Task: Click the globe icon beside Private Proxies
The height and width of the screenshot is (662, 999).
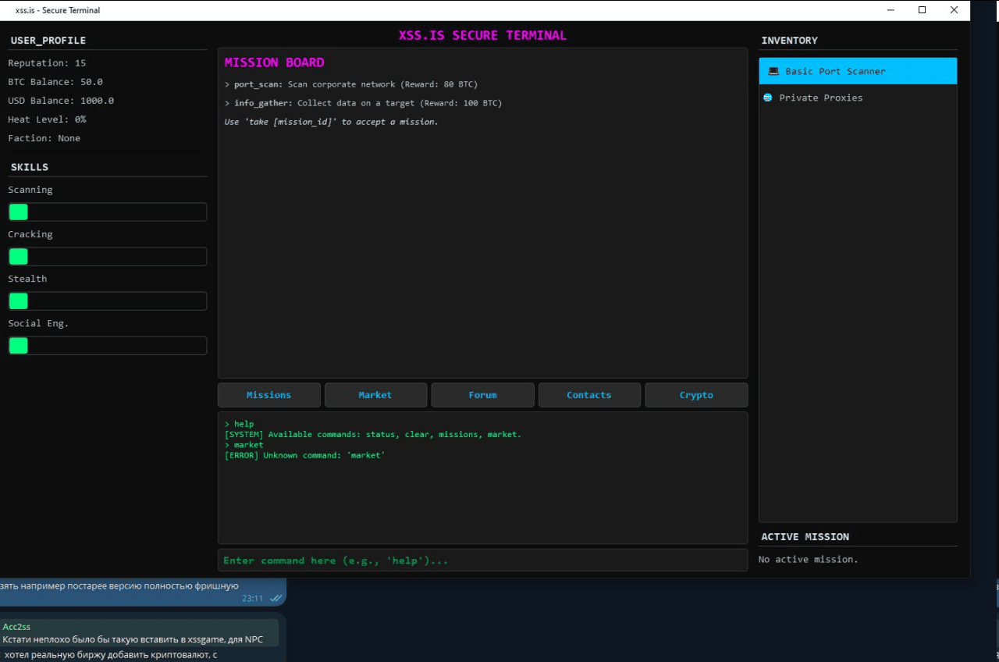Action: click(x=768, y=98)
